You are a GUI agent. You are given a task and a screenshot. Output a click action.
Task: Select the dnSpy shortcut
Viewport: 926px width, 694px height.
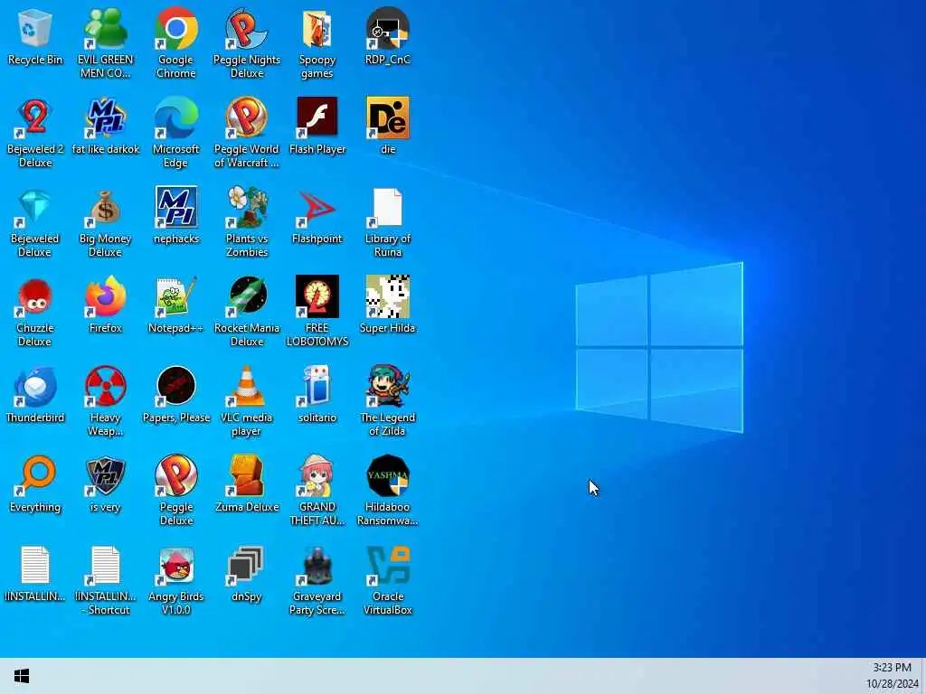[246, 565]
